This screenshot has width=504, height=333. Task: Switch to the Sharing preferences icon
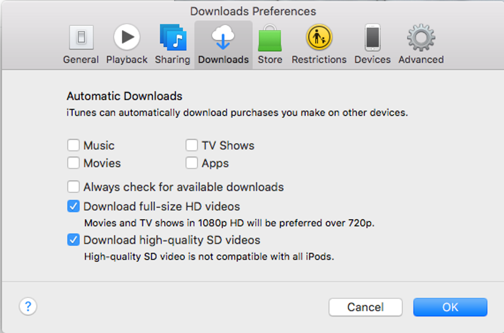click(x=173, y=44)
